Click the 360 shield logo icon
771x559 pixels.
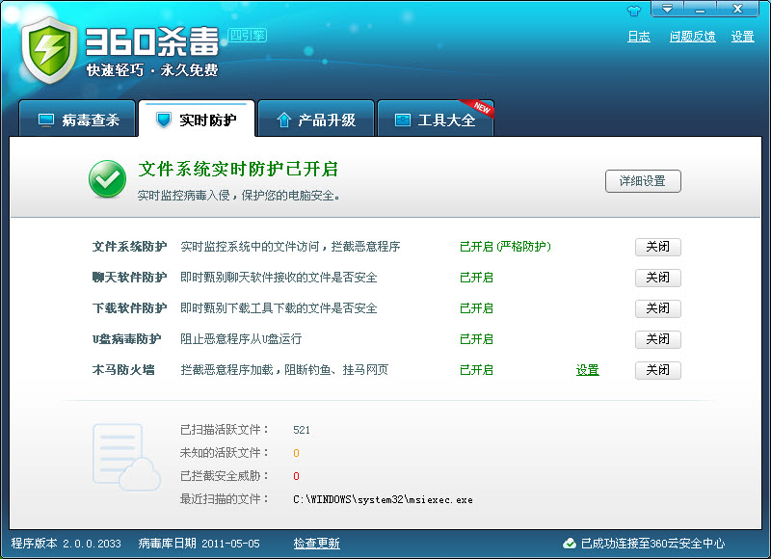point(49,50)
